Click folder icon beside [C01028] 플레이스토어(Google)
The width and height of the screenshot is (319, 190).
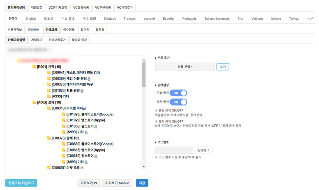click(64, 114)
